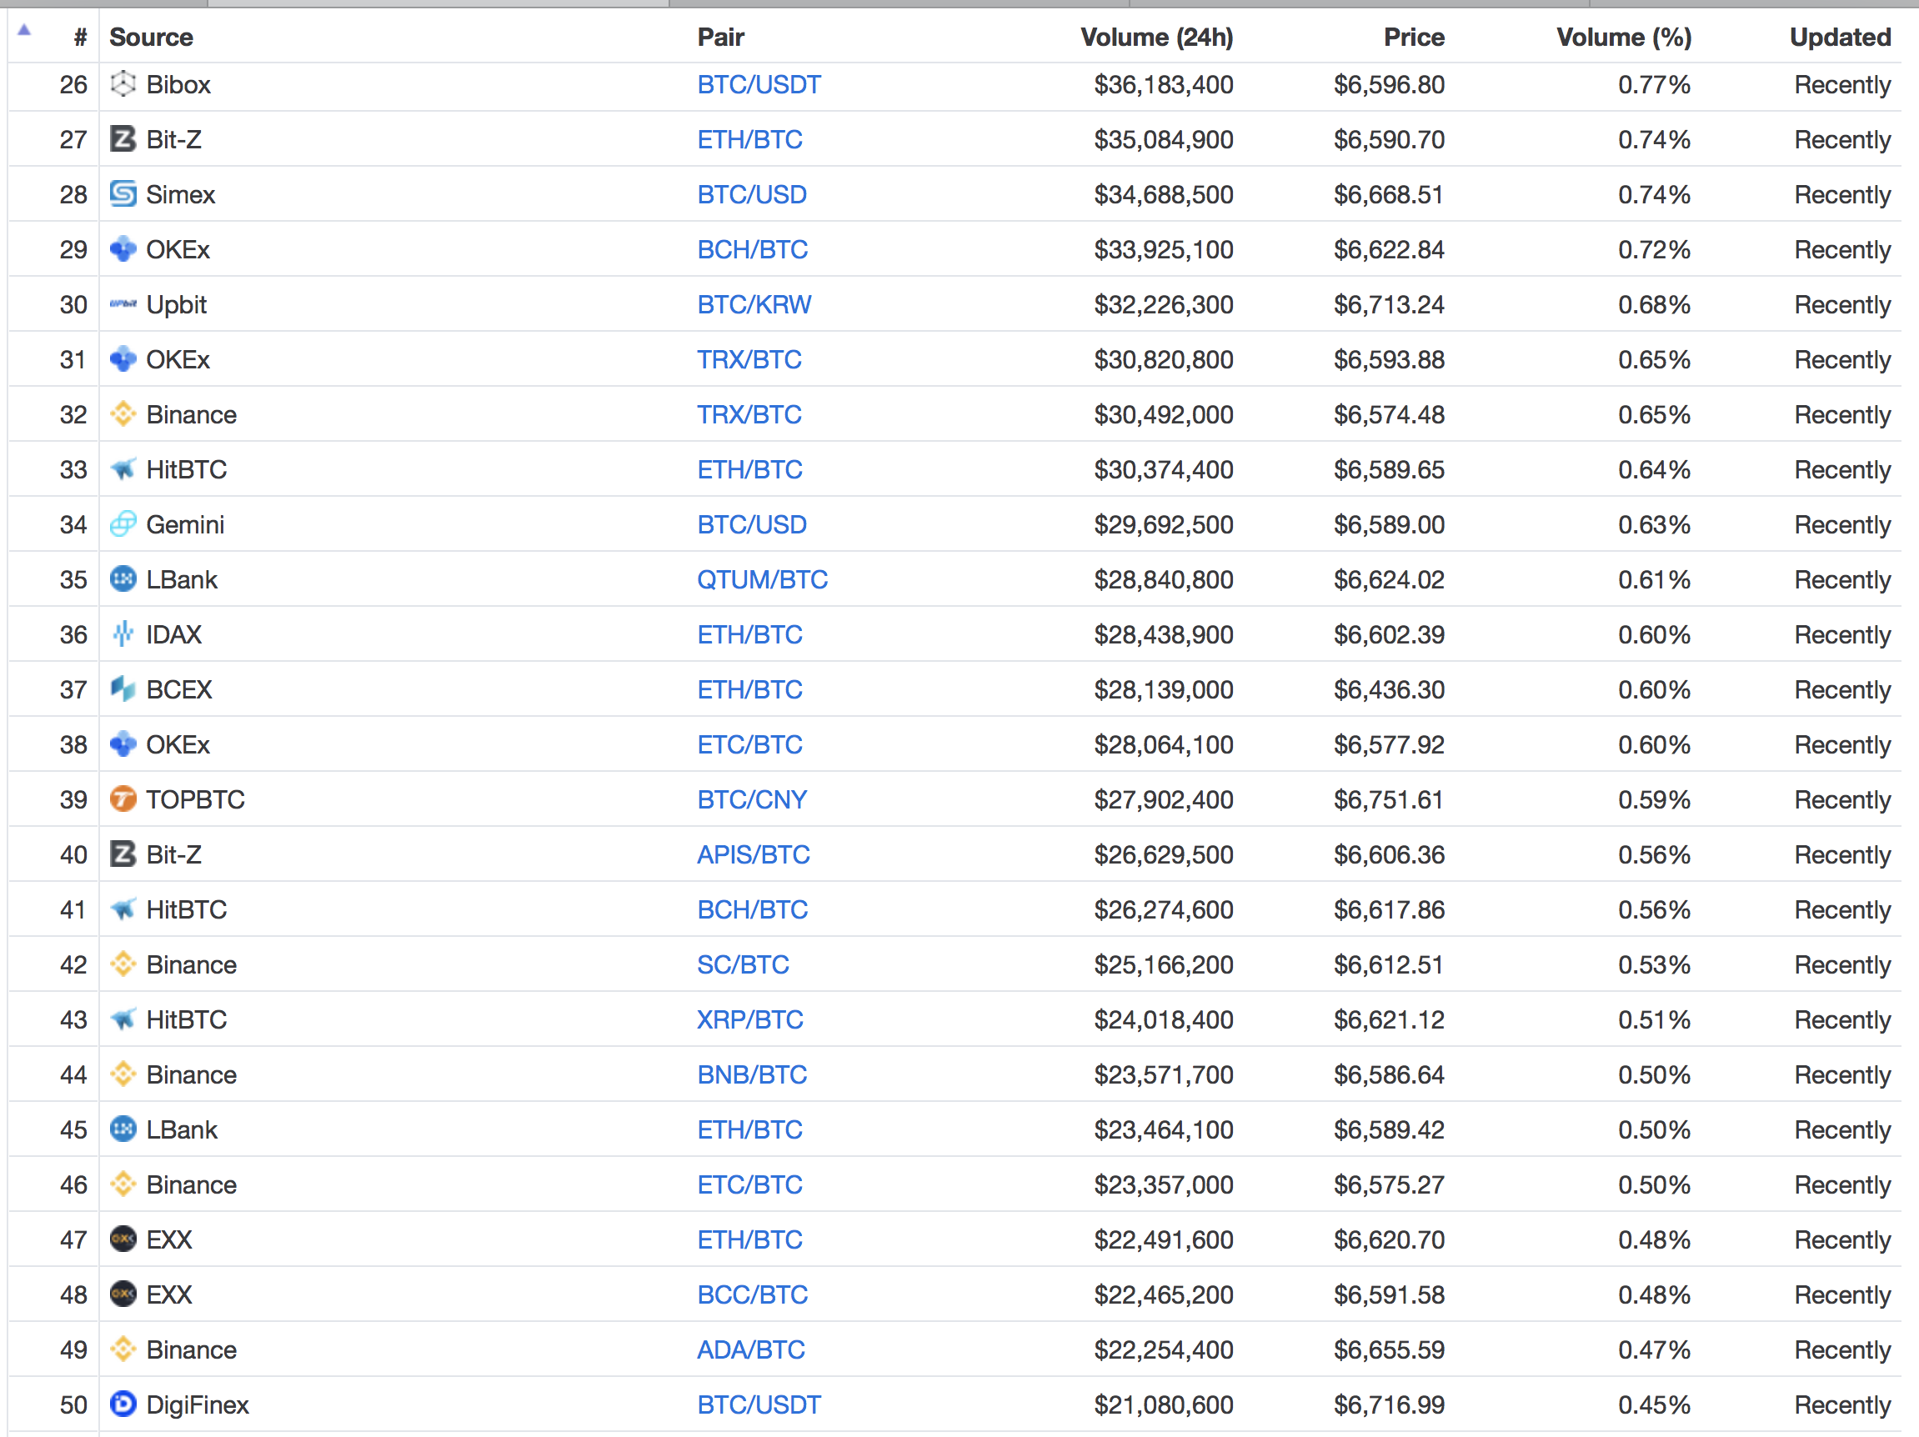Open the BTC/USDT pair link for Bibox
The image size is (1919, 1437).
click(759, 84)
